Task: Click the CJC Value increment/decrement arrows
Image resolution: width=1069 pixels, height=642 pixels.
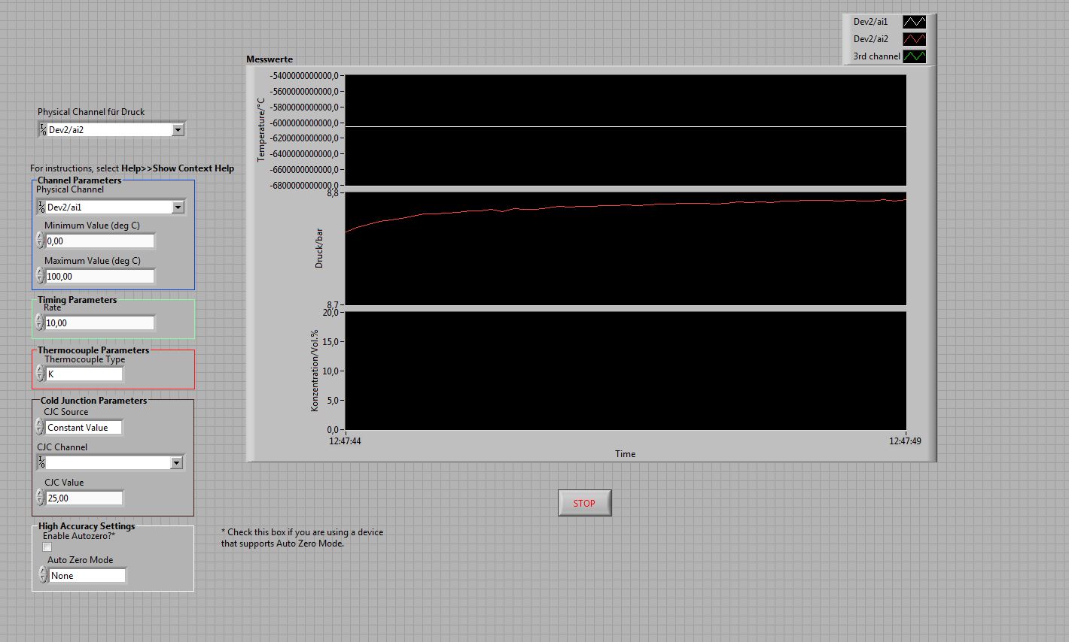Action: click(x=40, y=498)
